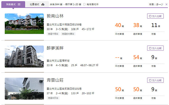Add 敦南山林 to comparison
This screenshot has width=169, height=105.
pos(155,16)
